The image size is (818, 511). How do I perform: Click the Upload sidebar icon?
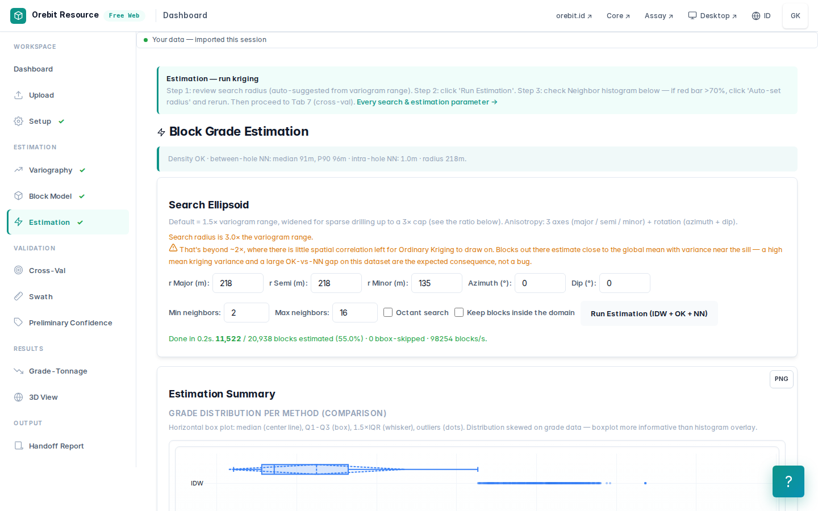coord(18,95)
